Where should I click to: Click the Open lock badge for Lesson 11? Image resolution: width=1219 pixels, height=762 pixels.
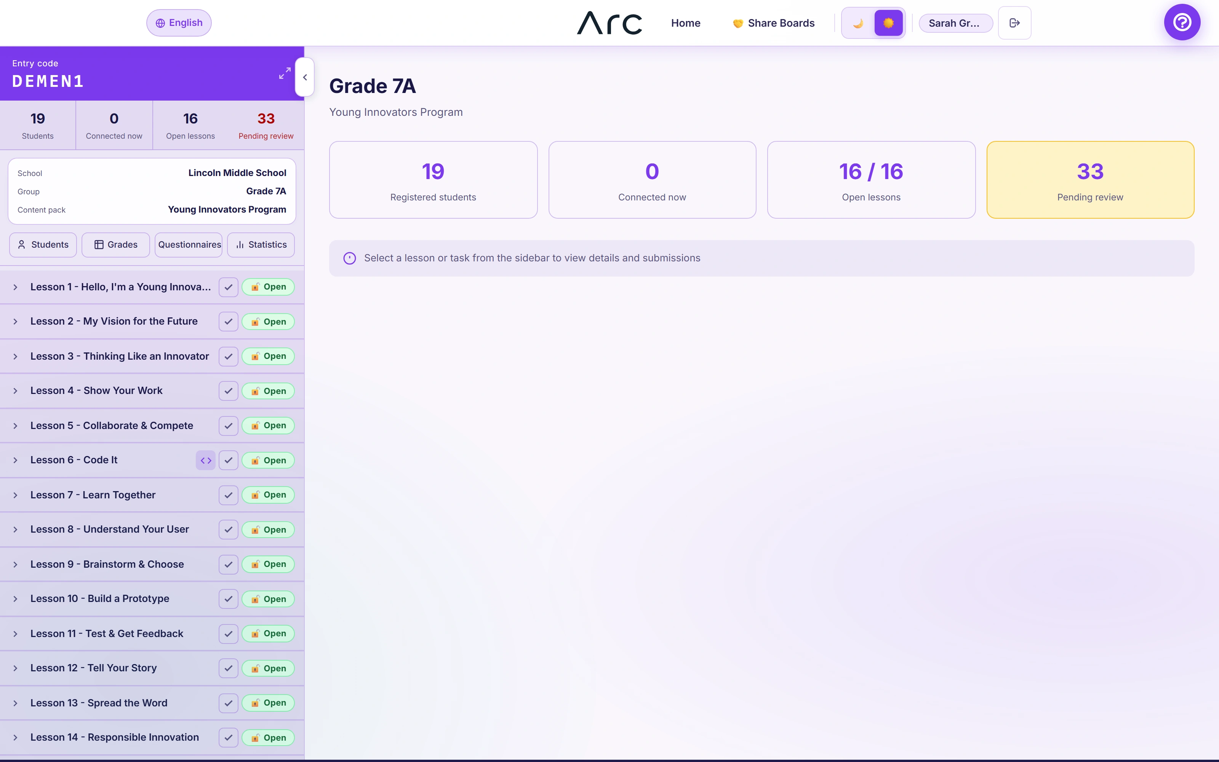point(268,634)
